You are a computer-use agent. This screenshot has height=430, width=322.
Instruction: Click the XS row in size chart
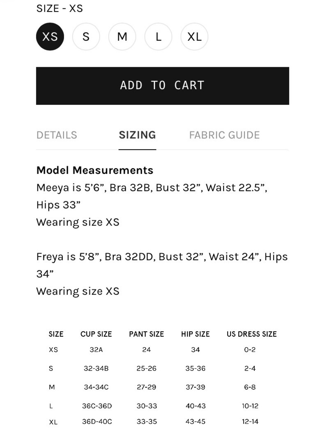point(163,350)
